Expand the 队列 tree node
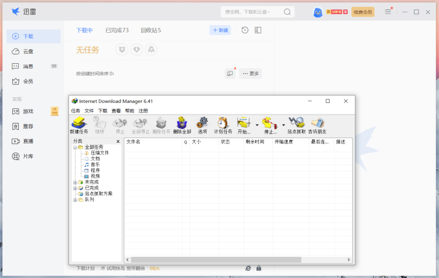 75,200
